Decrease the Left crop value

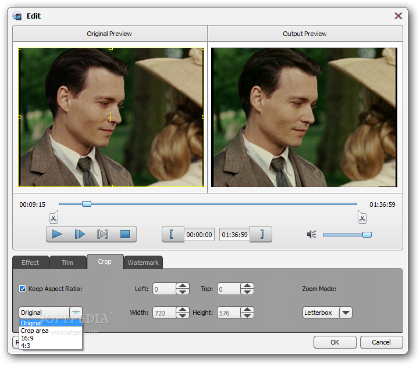183,292
